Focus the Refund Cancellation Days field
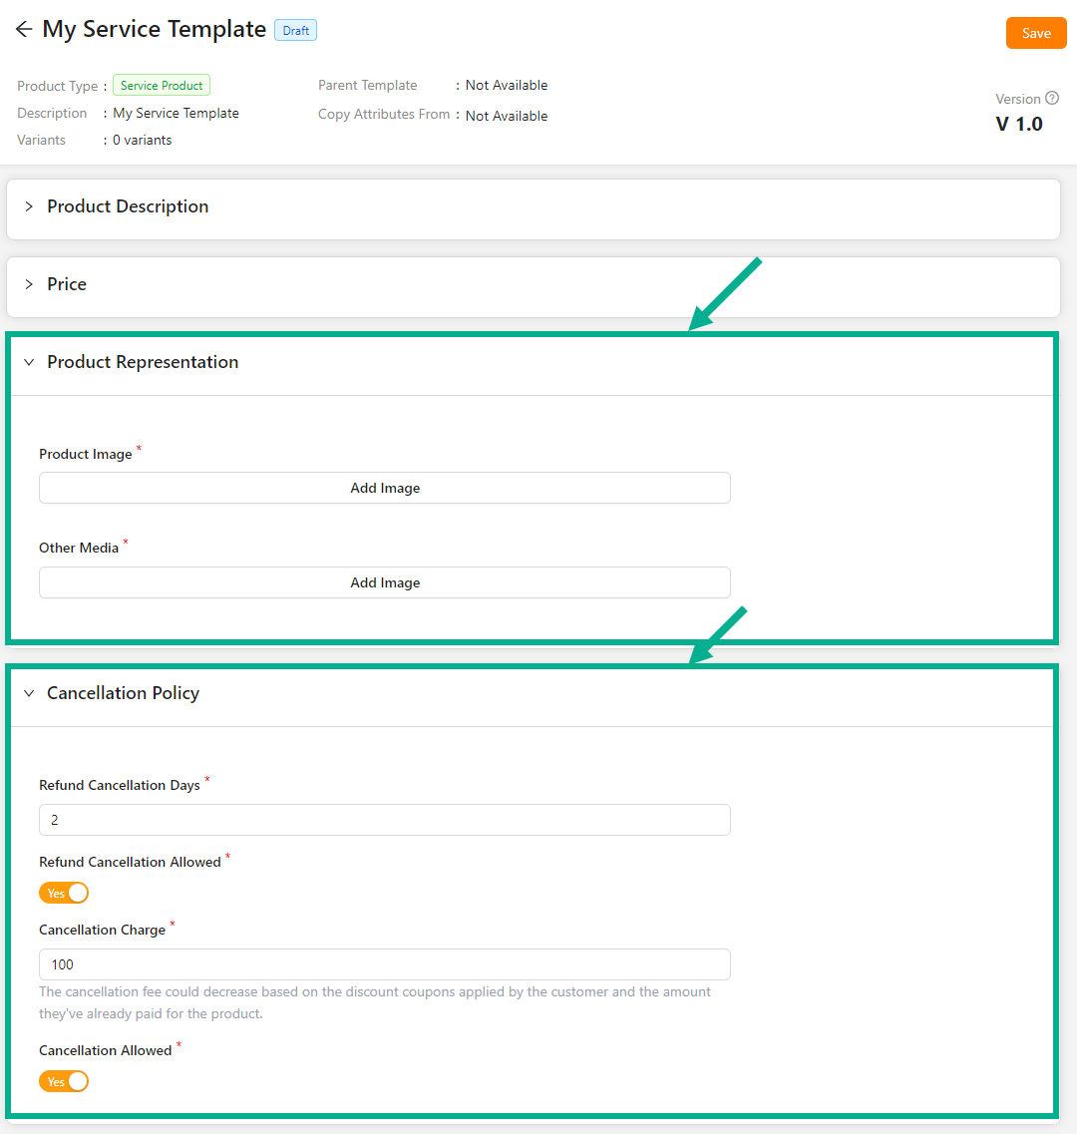The height and width of the screenshot is (1134, 1077). (x=385, y=820)
